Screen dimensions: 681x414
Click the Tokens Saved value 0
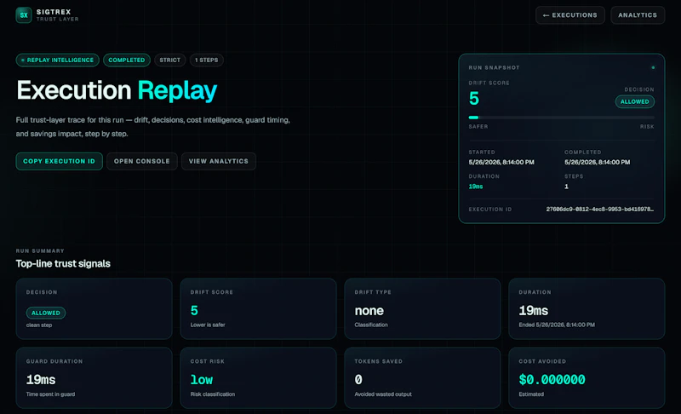click(358, 380)
